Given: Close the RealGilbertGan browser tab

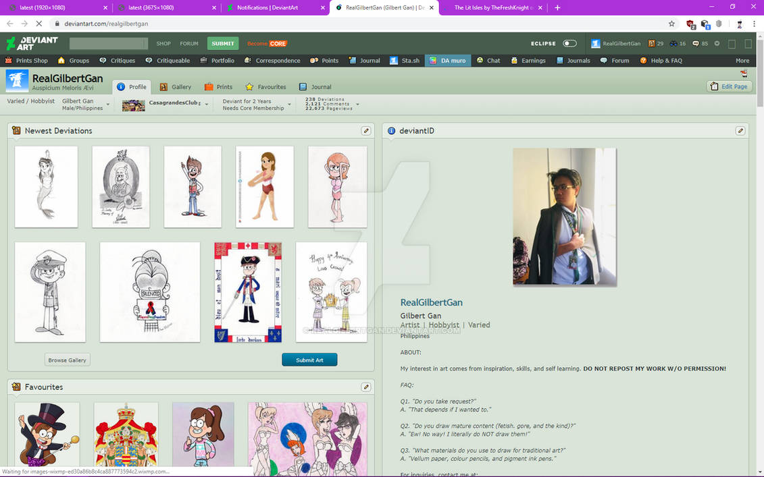Looking at the screenshot, I should (431, 8).
